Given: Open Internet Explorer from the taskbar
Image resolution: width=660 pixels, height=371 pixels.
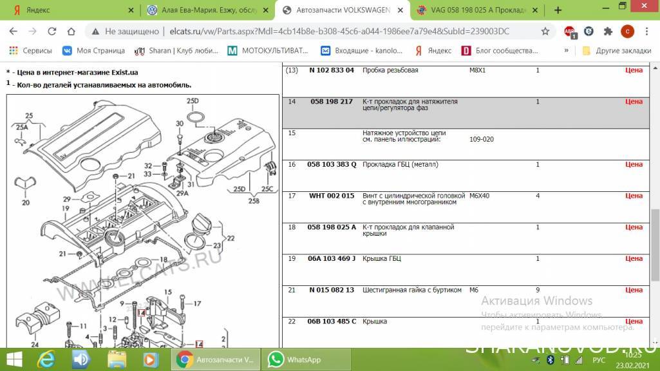Looking at the screenshot, I should [x=46, y=359].
